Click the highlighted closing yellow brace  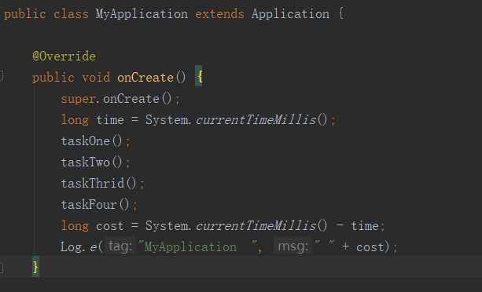[35, 267]
